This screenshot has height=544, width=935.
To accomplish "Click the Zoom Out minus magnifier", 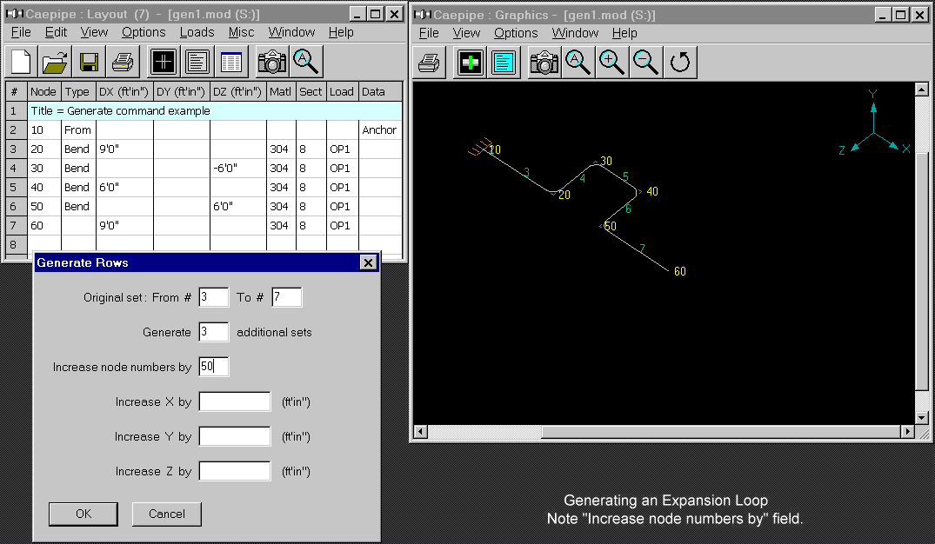I will point(645,63).
